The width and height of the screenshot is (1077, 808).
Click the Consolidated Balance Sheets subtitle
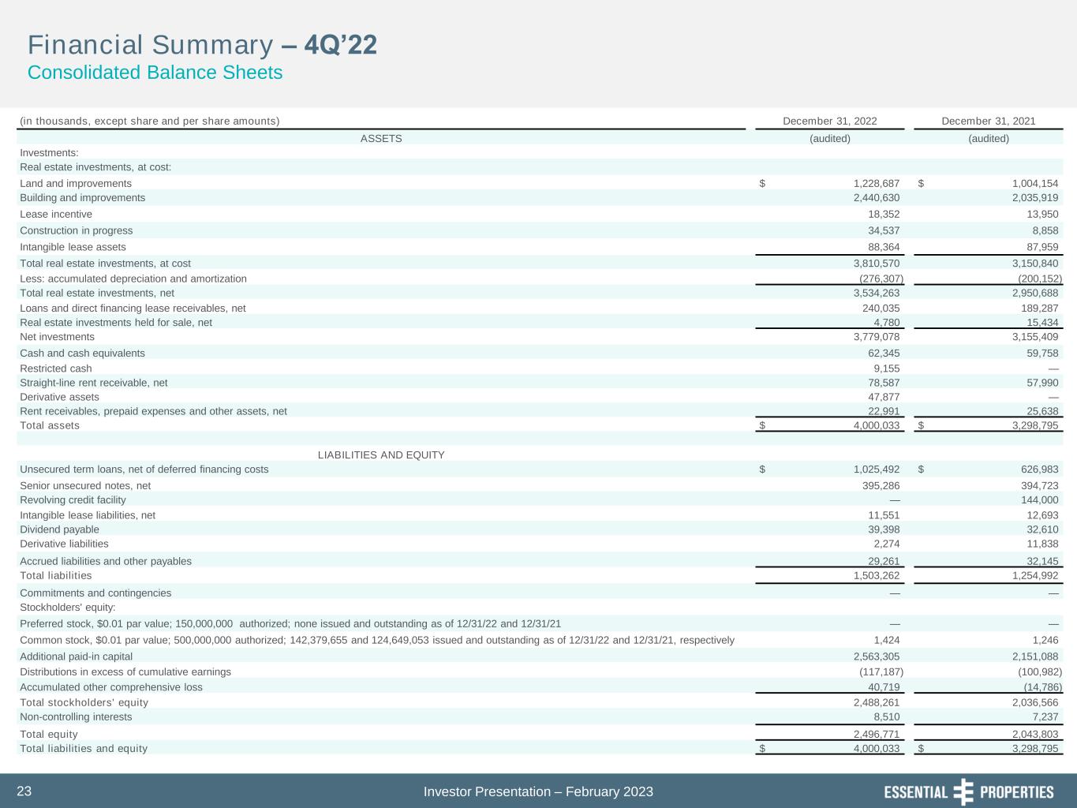[x=155, y=73]
